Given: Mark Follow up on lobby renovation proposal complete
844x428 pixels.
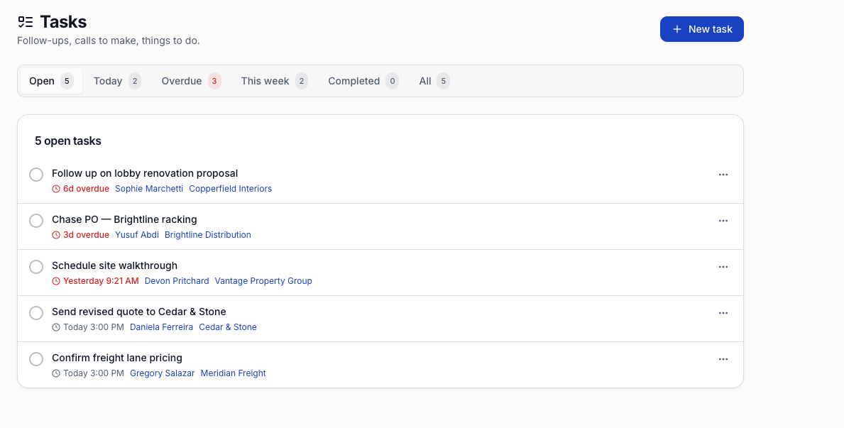Looking at the screenshot, I should tap(36, 175).
